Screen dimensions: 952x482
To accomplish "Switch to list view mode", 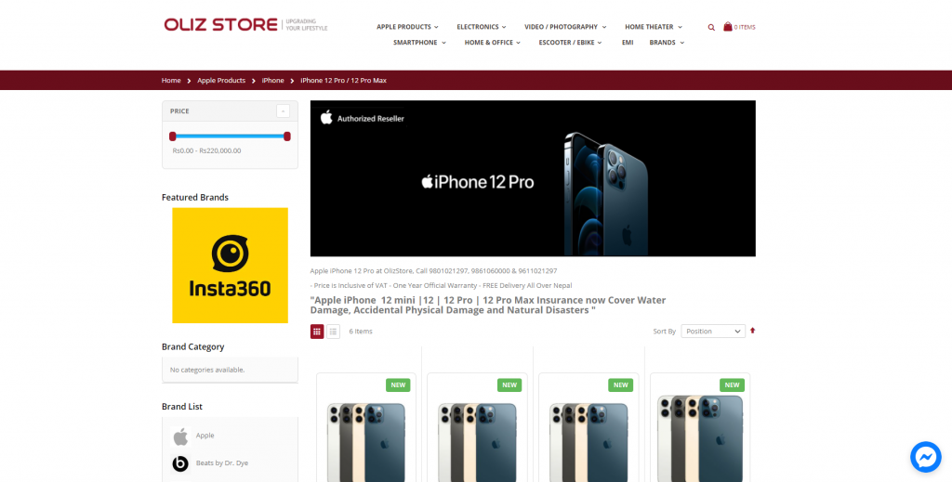I will 334,332.
